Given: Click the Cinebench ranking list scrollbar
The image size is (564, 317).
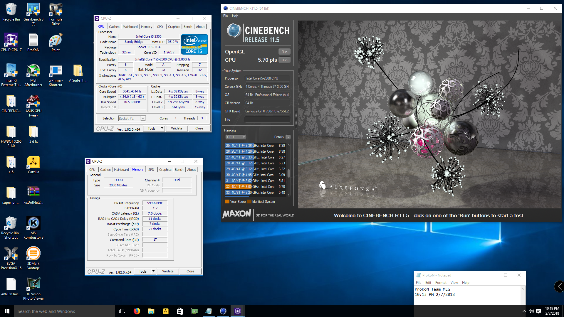Looking at the screenshot, I should (289, 173).
